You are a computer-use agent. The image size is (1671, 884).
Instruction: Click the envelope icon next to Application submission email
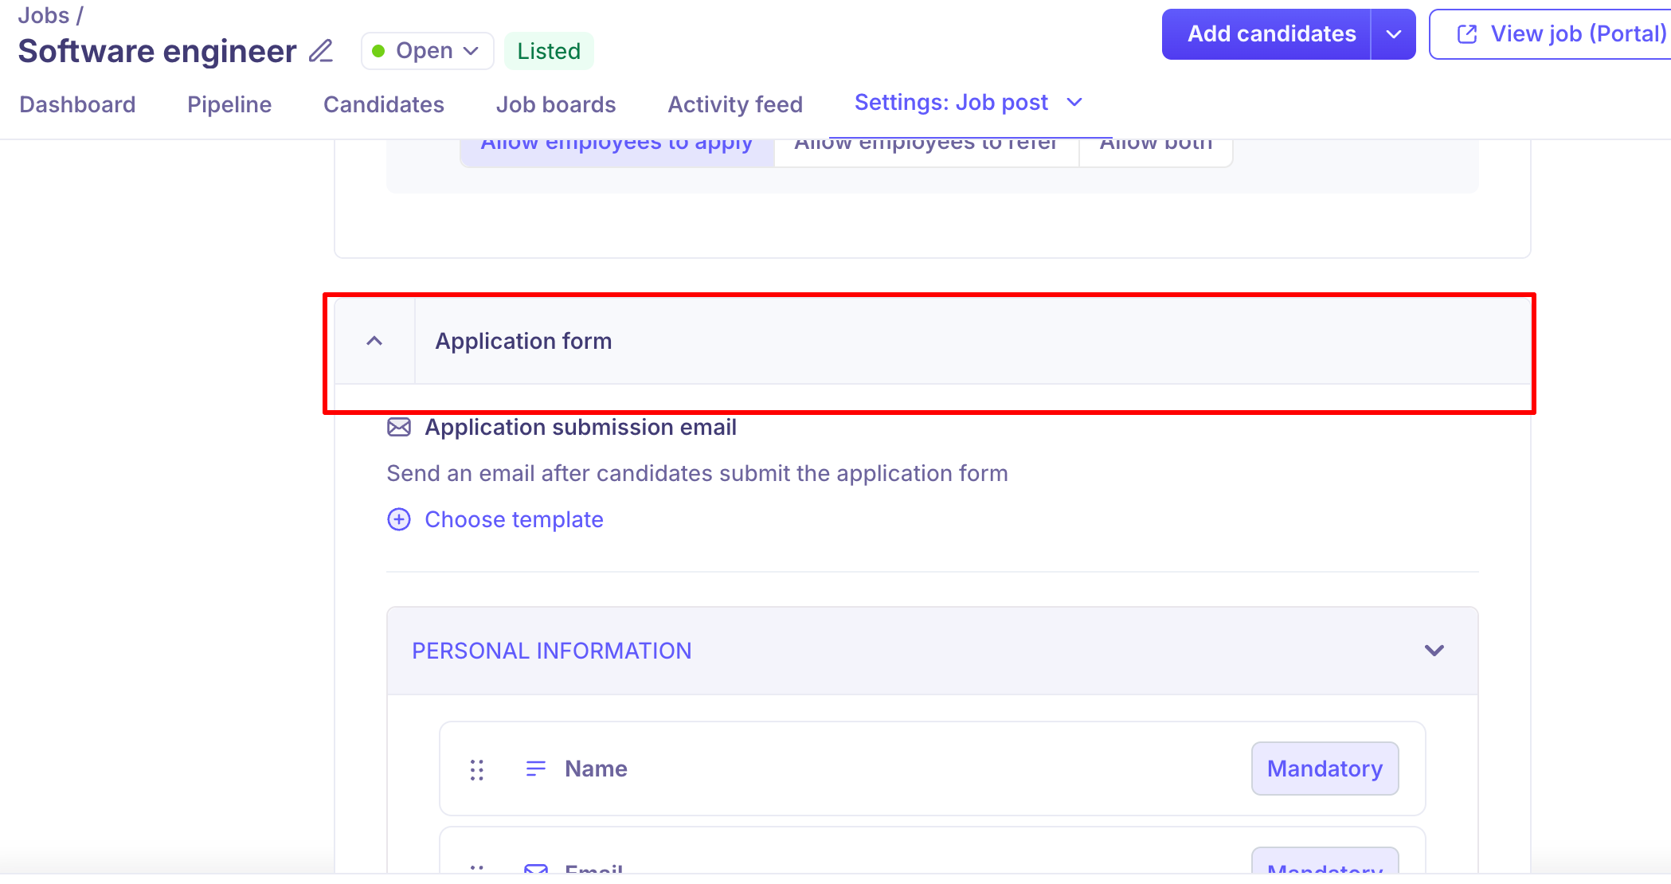[399, 428]
